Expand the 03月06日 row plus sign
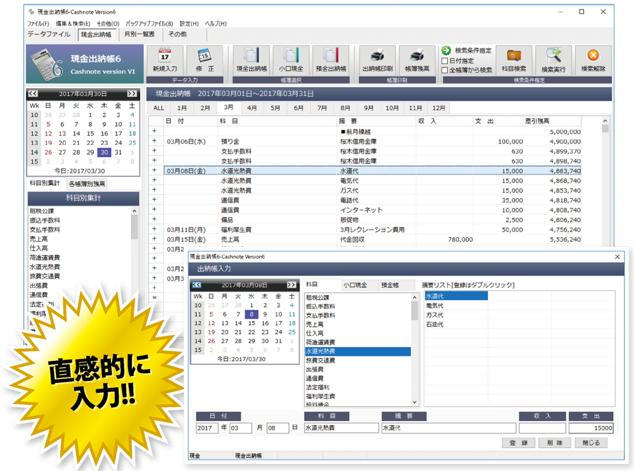The width and height of the screenshot is (634, 471). 154,141
